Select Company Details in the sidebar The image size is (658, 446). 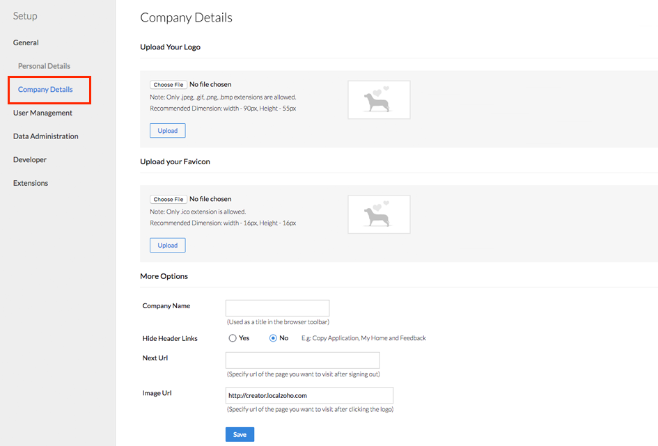tap(45, 89)
